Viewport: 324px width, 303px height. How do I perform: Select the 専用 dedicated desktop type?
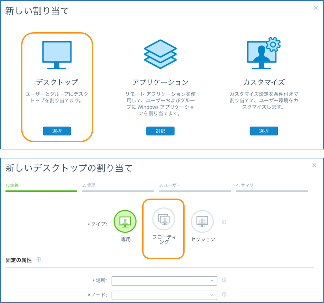pyautogui.click(x=125, y=221)
